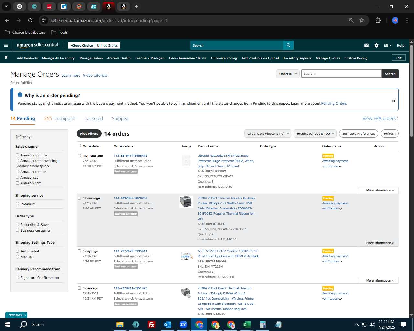Open the View FBA orders link
Image resolution: width=414 pixels, height=331 pixels.
pyautogui.click(x=380, y=118)
